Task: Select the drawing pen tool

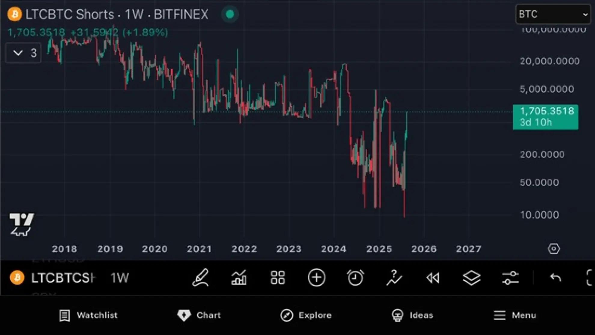Action: 201,277
